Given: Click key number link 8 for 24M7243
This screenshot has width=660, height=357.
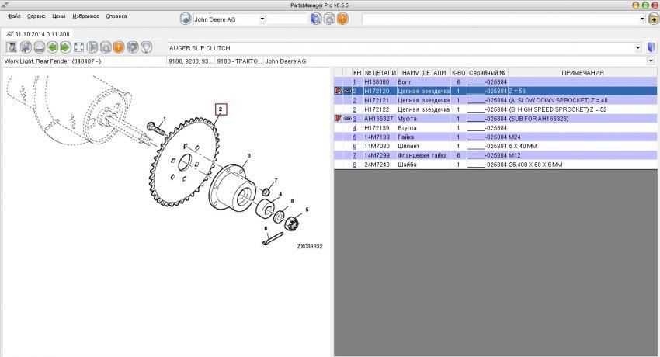Looking at the screenshot, I should coord(354,165).
